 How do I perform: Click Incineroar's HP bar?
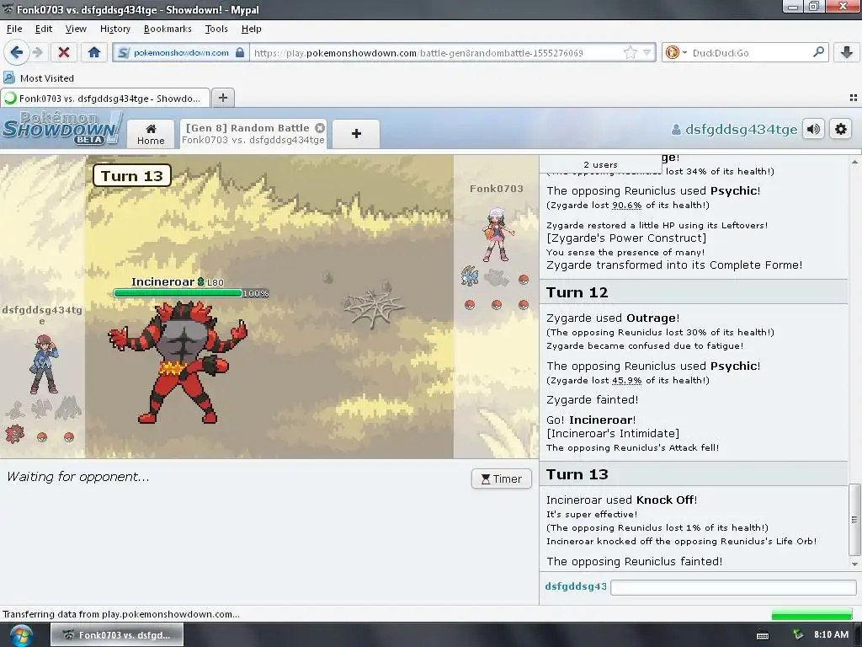pyautogui.click(x=178, y=293)
